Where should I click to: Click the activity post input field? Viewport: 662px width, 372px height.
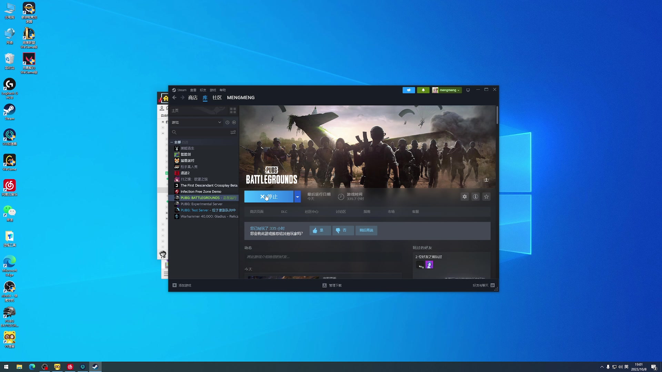click(x=323, y=257)
